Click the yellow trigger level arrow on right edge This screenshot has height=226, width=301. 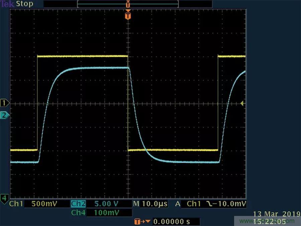[243, 104]
